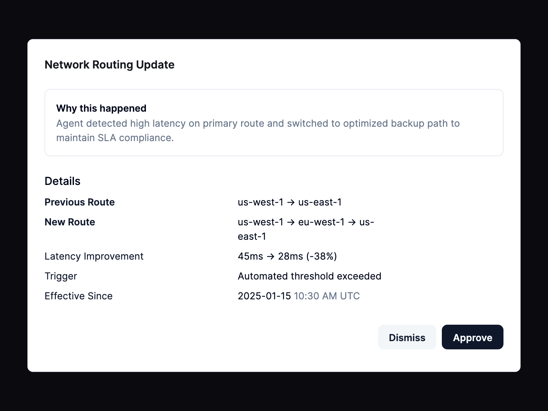Click the Latency Improvement row
Screen dimensions: 548x411
94,256
